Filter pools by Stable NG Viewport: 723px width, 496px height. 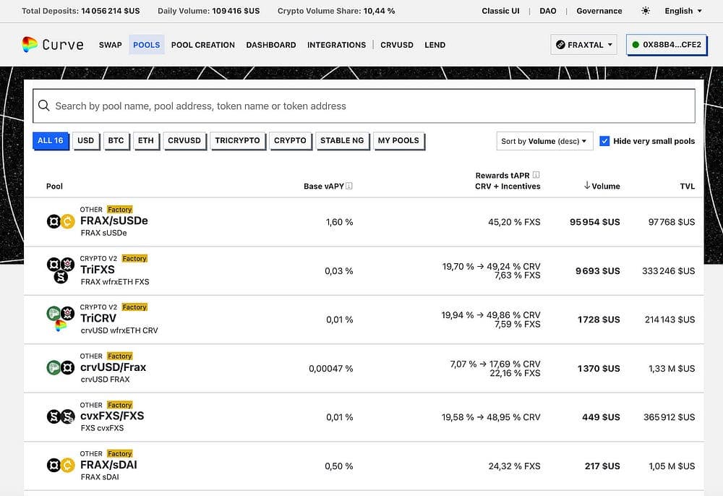point(342,140)
